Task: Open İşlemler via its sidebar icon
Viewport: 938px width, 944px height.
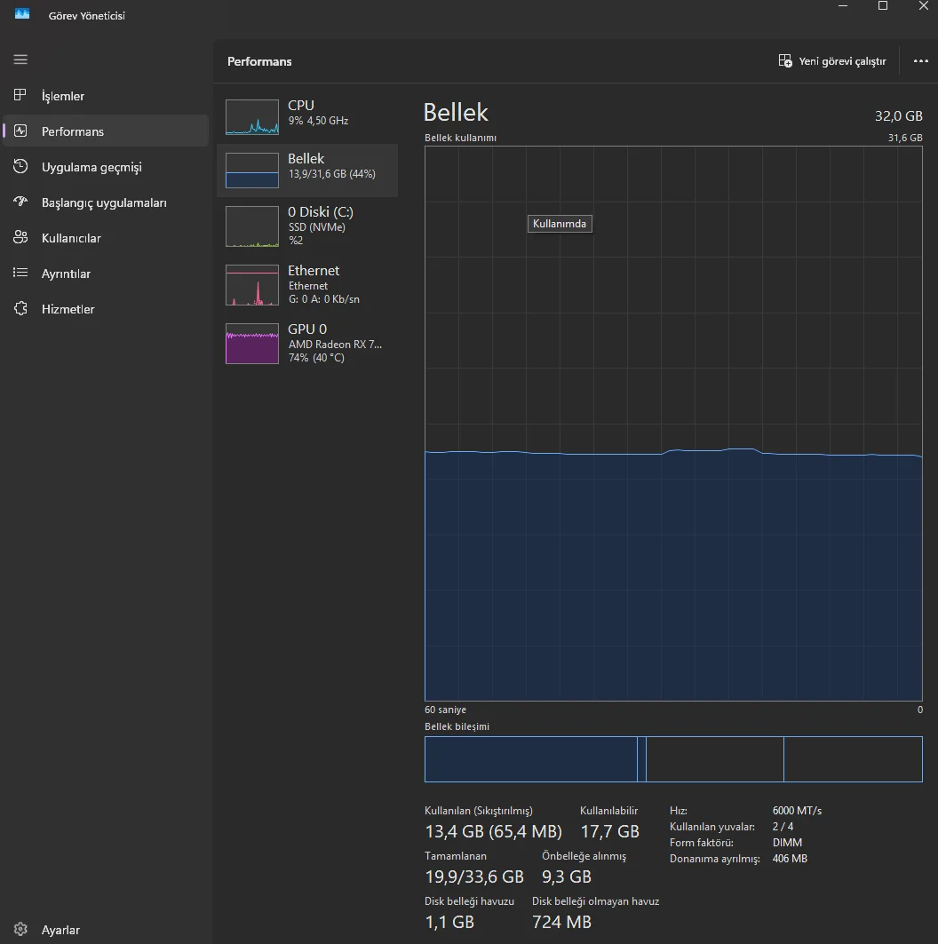Action: 20,96
